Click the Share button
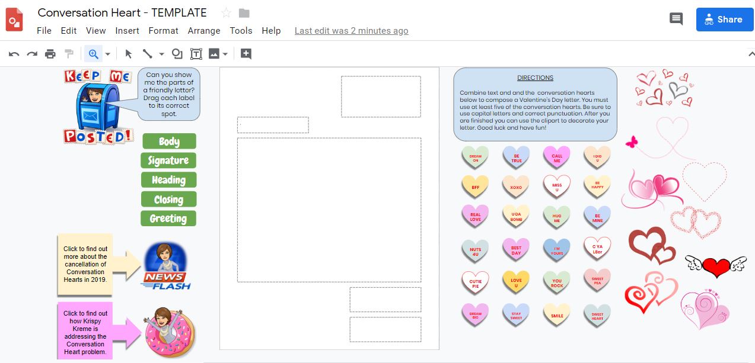The image size is (755, 363). tap(725, 19)
